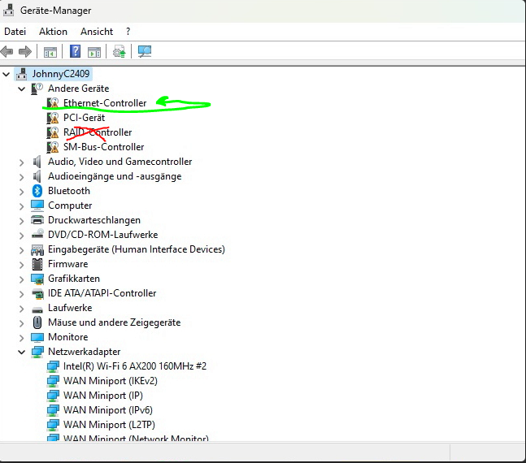This screenshot has height=463, width=526.
Task: Click the IDE ATA/ATAPI-Controller label
Action: [102, 293]
